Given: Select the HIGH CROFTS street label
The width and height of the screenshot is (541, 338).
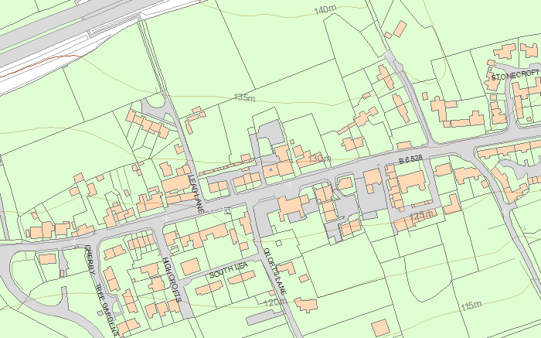Looking at the screenshot, I should [x=172, y=279].
